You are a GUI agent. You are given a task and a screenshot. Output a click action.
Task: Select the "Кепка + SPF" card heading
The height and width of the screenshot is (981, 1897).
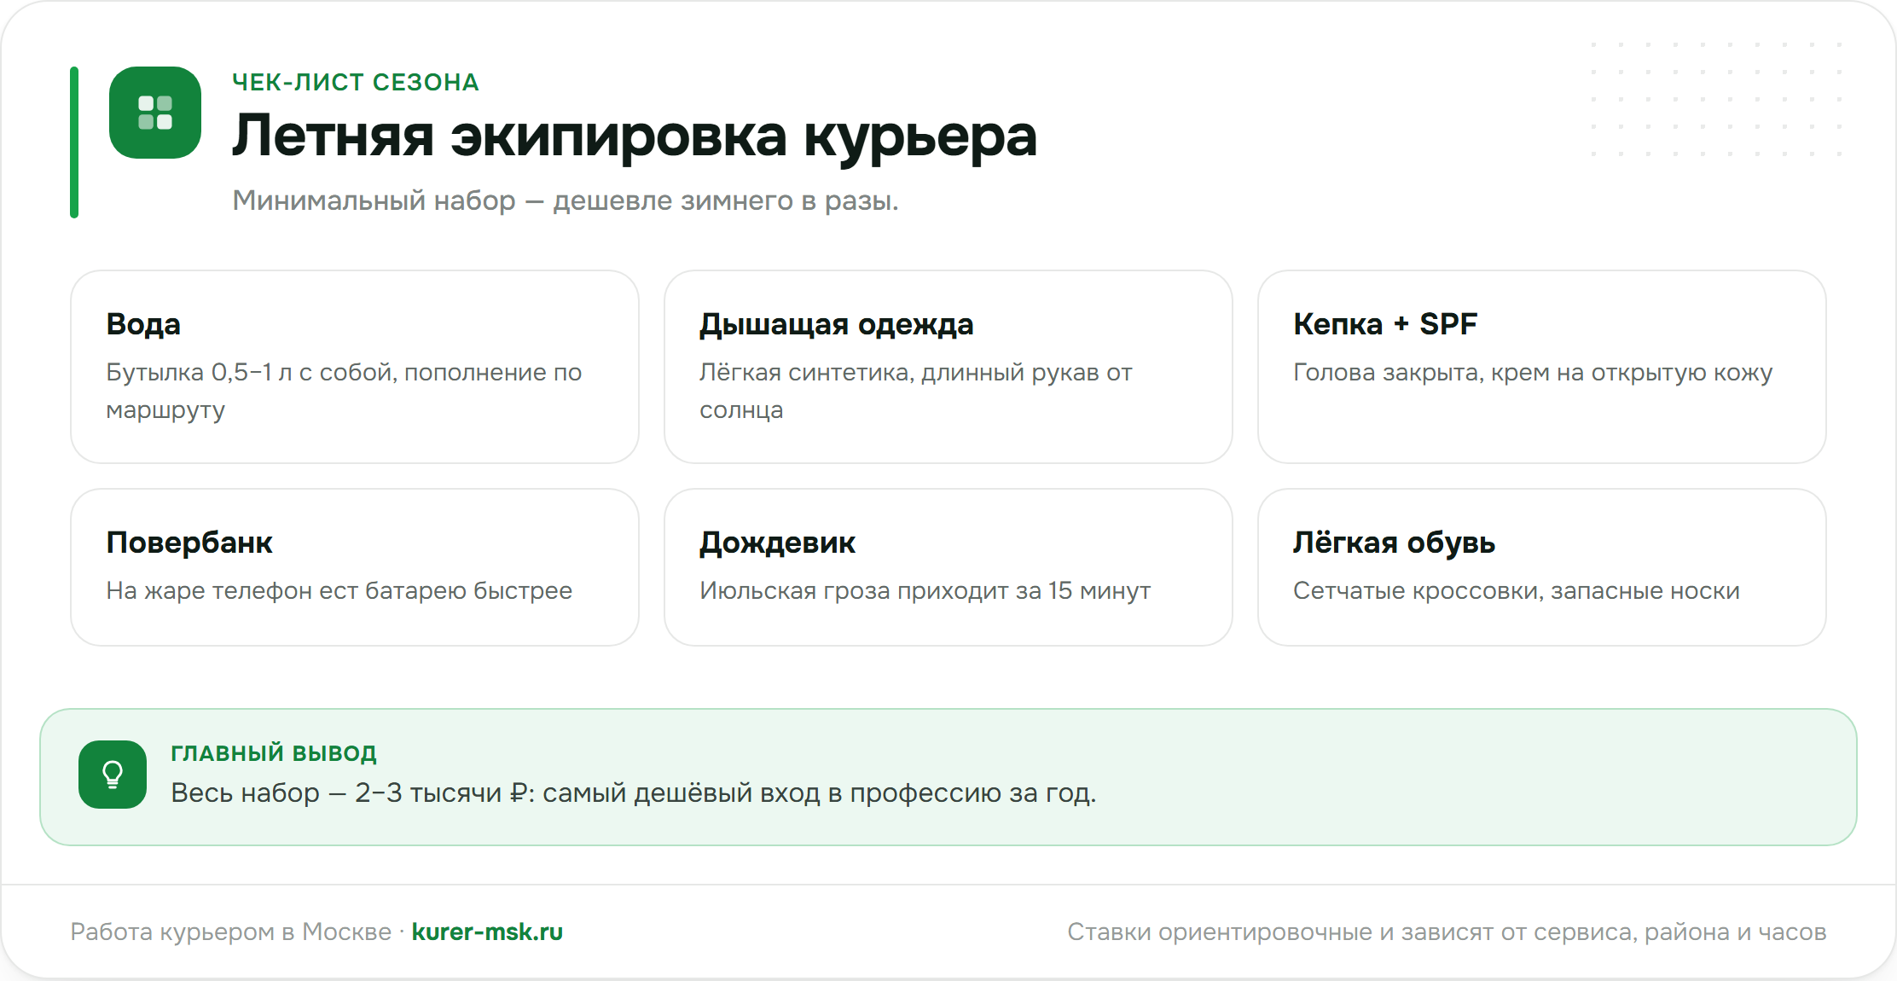(1385, 324)
